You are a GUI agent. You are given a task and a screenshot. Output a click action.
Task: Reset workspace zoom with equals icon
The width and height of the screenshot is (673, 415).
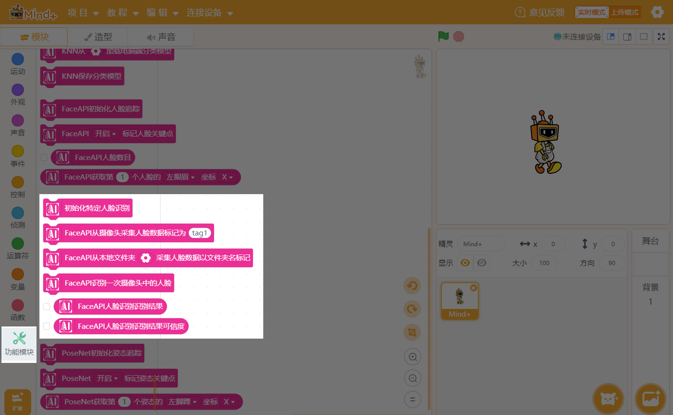click(x=413, y=400)
